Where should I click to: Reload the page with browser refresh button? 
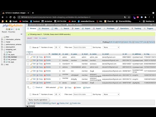click(10, 17)
